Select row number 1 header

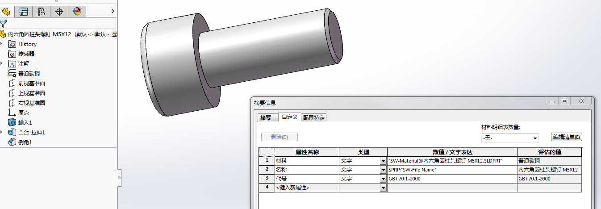click(267, 161)
